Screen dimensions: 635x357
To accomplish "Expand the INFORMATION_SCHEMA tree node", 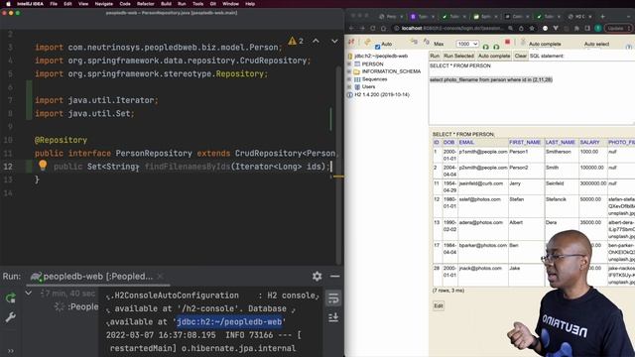I will point(349,71).
